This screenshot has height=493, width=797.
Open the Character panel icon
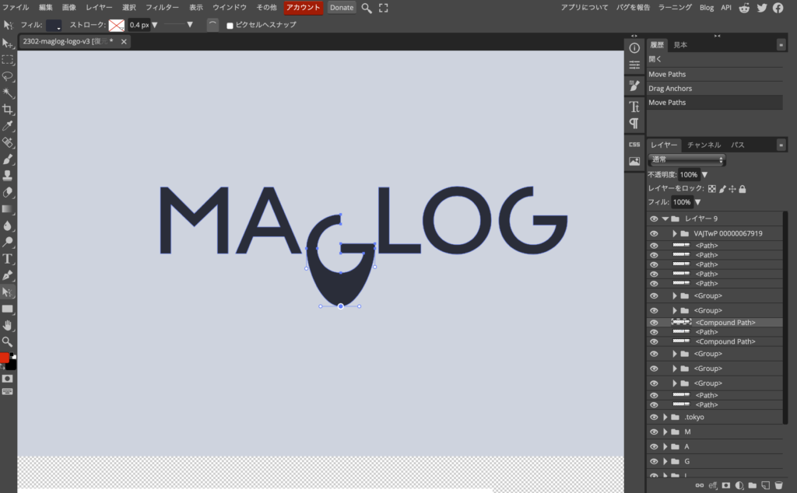[x=634, y=107]
